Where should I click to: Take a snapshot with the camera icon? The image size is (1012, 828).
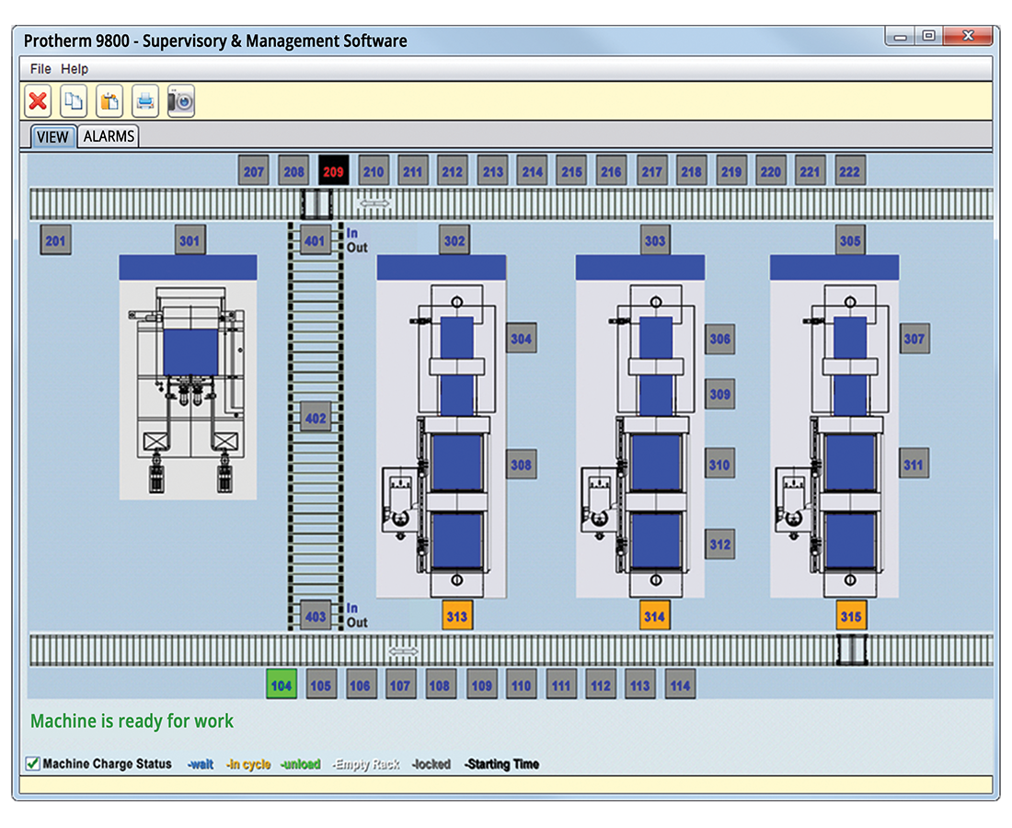pyautogui.click(x=181, y=100)
